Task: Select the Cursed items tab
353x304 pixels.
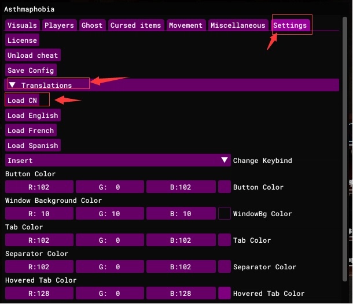Action: [136, 25]
